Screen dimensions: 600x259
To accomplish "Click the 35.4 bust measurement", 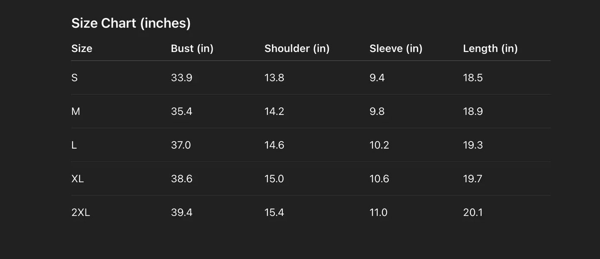I will pos(181,111).
